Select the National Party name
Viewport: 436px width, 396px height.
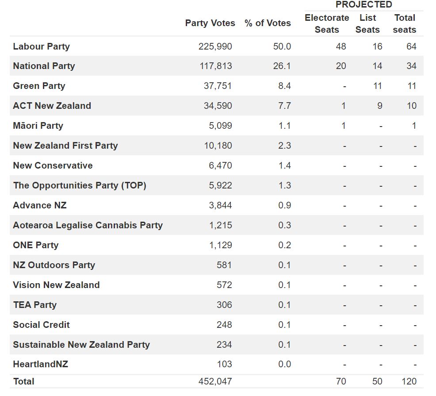[x=44, y=66]
